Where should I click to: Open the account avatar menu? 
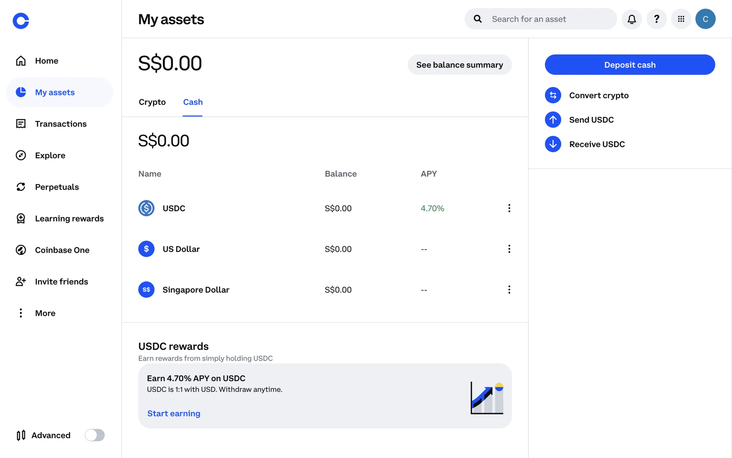coord(705,19)
